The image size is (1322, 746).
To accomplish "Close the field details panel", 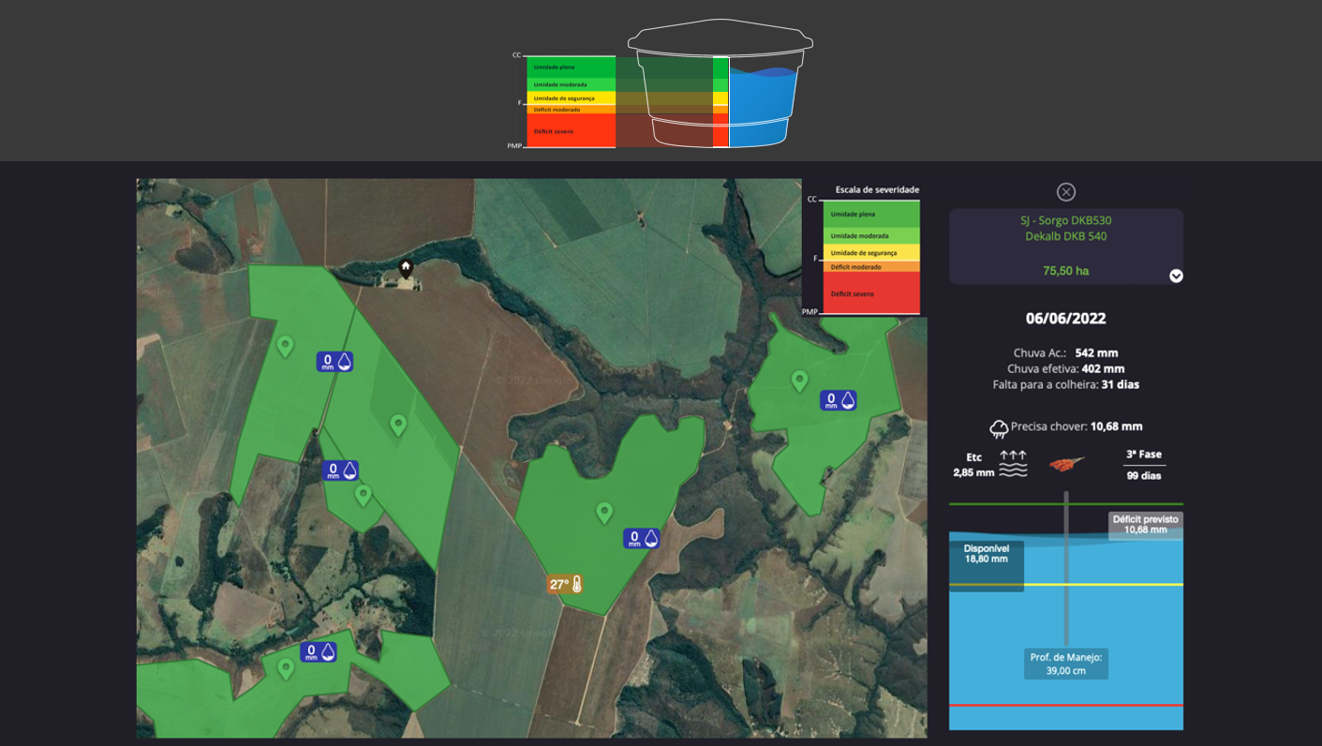I will click(1066, 191).
